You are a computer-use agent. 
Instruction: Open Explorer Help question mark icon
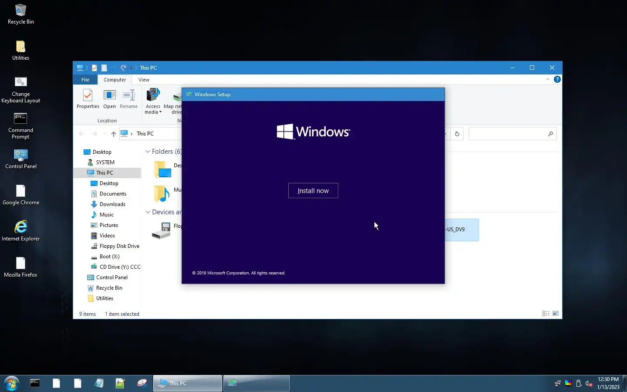[557, 79]
